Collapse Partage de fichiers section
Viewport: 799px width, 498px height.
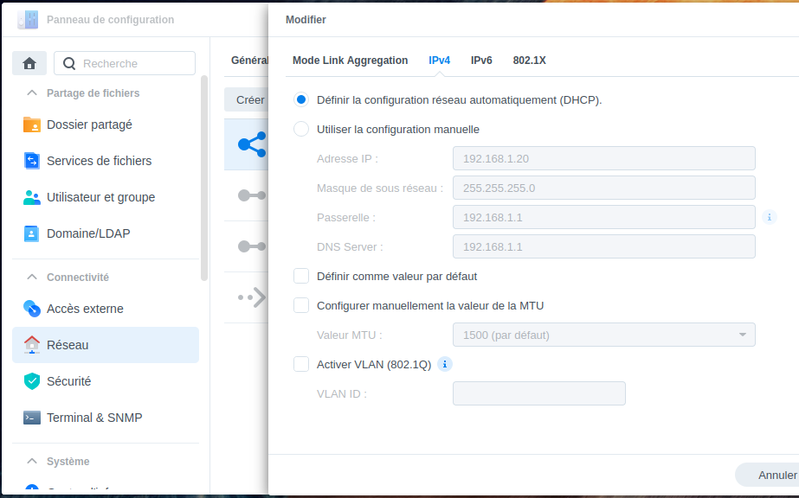[32, 93]
